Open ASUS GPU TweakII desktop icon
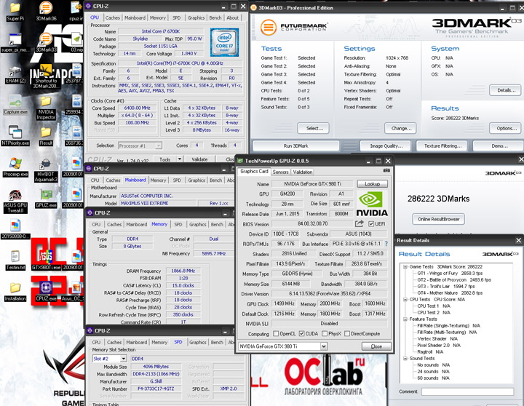 15,201
